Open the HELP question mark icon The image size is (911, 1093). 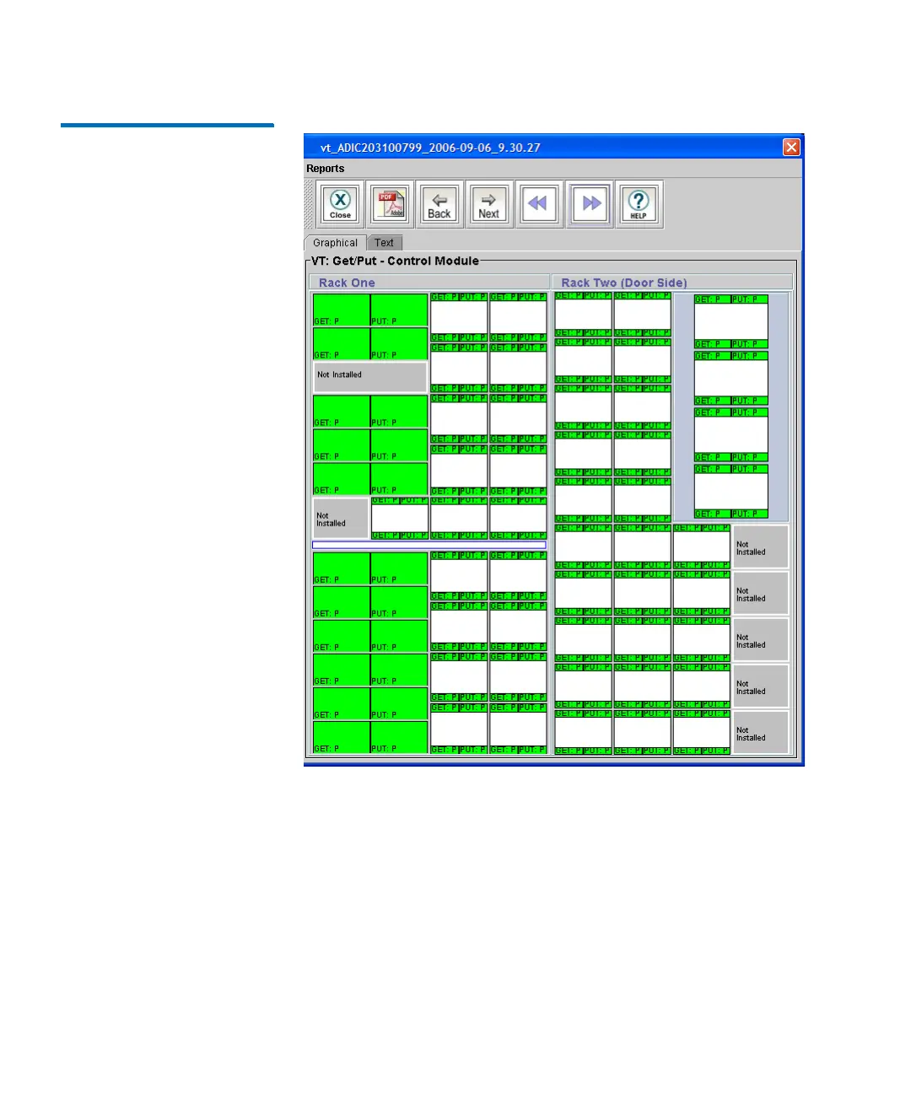tap(639, 204)
